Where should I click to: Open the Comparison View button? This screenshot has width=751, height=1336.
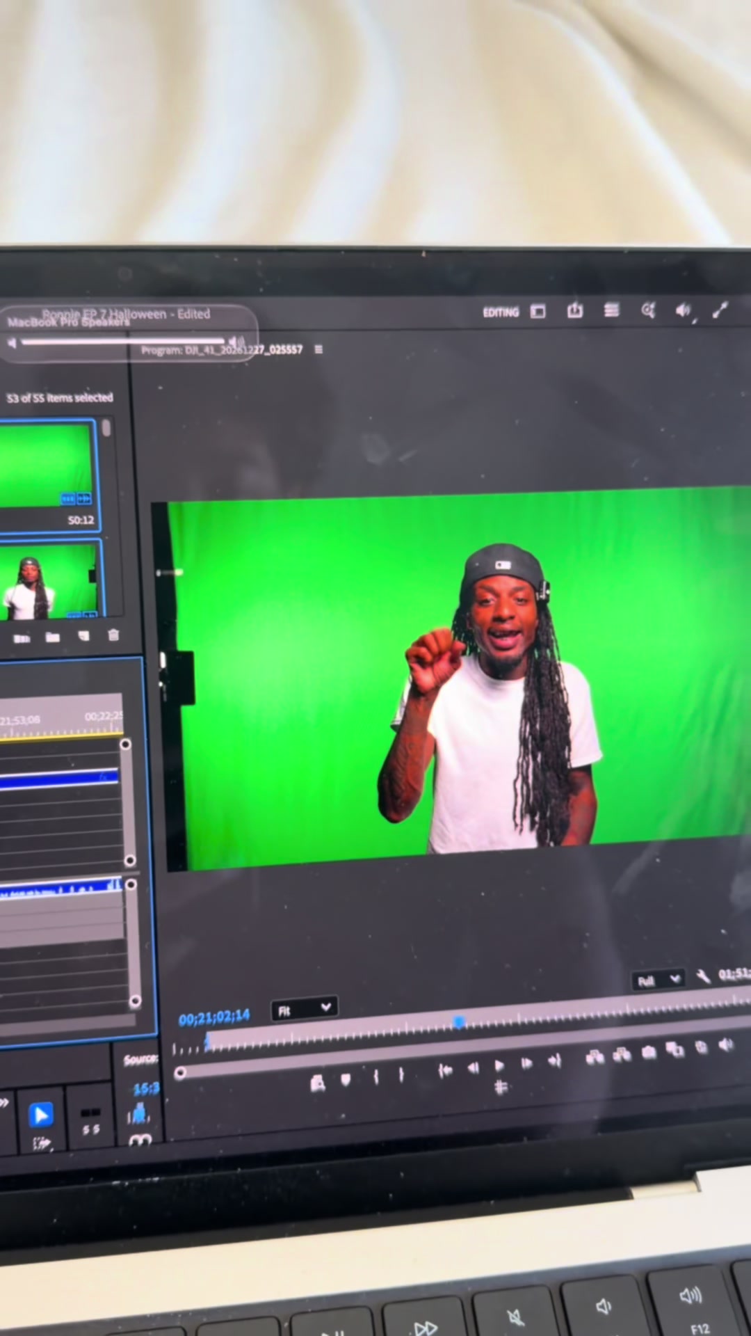click(x=675, y=1049)
